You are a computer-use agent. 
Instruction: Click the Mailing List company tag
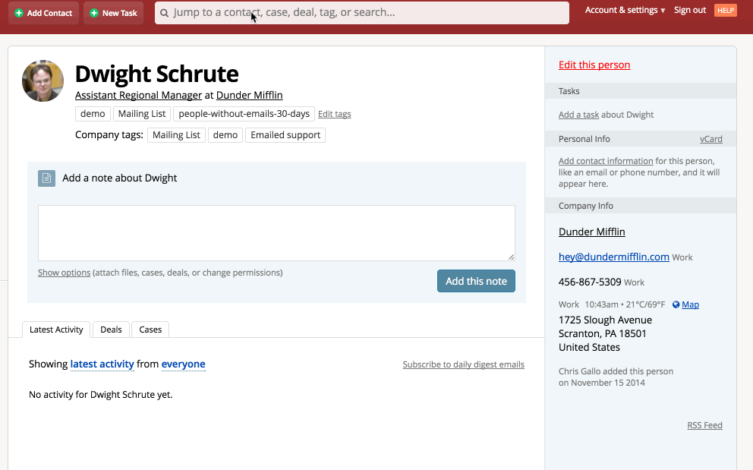176,135
